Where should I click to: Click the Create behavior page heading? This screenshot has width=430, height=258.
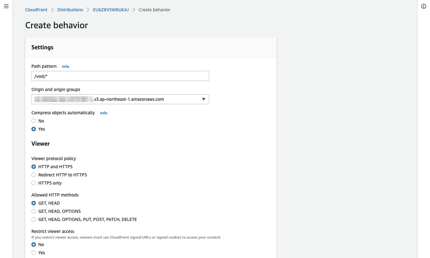[57, 25]
